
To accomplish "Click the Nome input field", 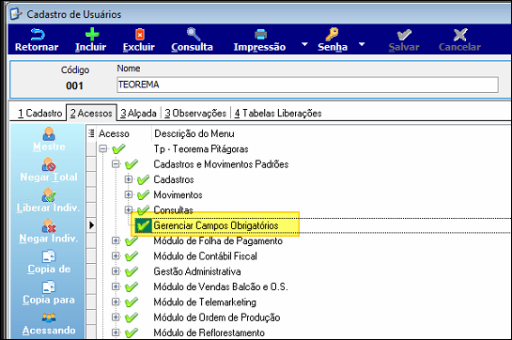I will click(x=307, y=85).
